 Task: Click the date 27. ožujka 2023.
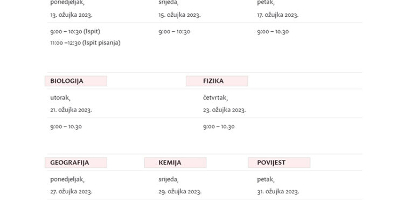(71, 192)
